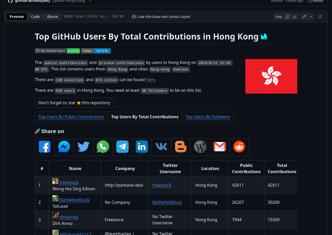The image size is (332, 235).
Task: Share via WhatsApp icon
Action: 103,147
